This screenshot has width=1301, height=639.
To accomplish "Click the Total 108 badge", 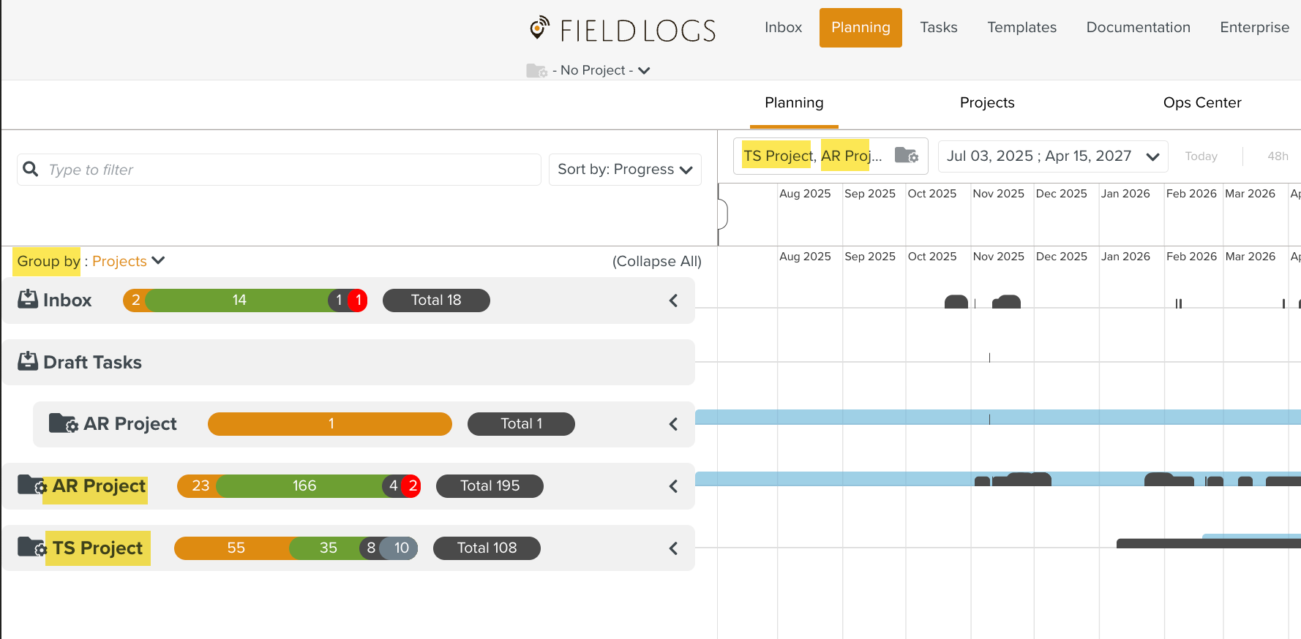I will click(x=487, y=548).
